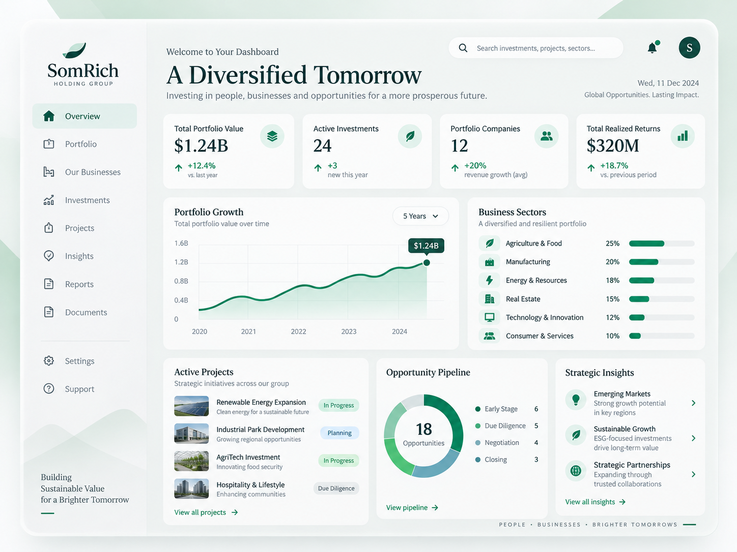
Task: Click In Progress badge for AgriTech Investment
Action: pos(338,461)
